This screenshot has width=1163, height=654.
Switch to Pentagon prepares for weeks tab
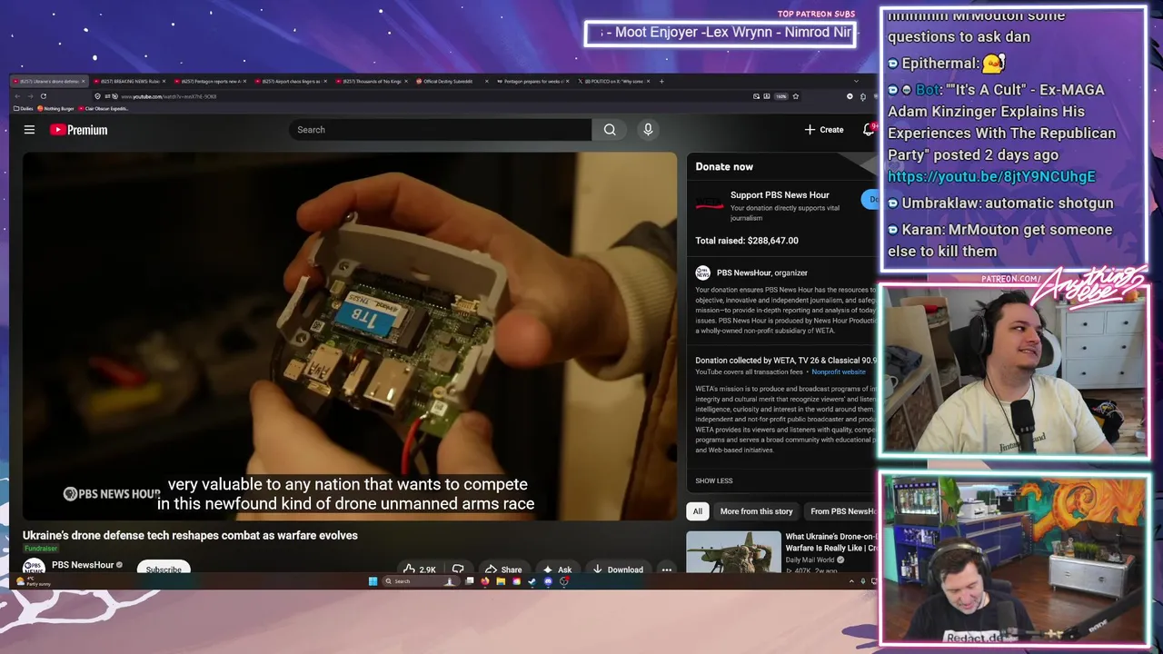[x=532, y=82]
